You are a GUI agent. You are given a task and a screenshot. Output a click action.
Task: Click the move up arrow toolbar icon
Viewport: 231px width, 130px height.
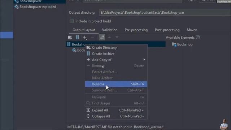click(109, 37)
